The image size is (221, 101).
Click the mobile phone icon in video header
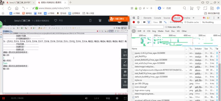(91, 21)
